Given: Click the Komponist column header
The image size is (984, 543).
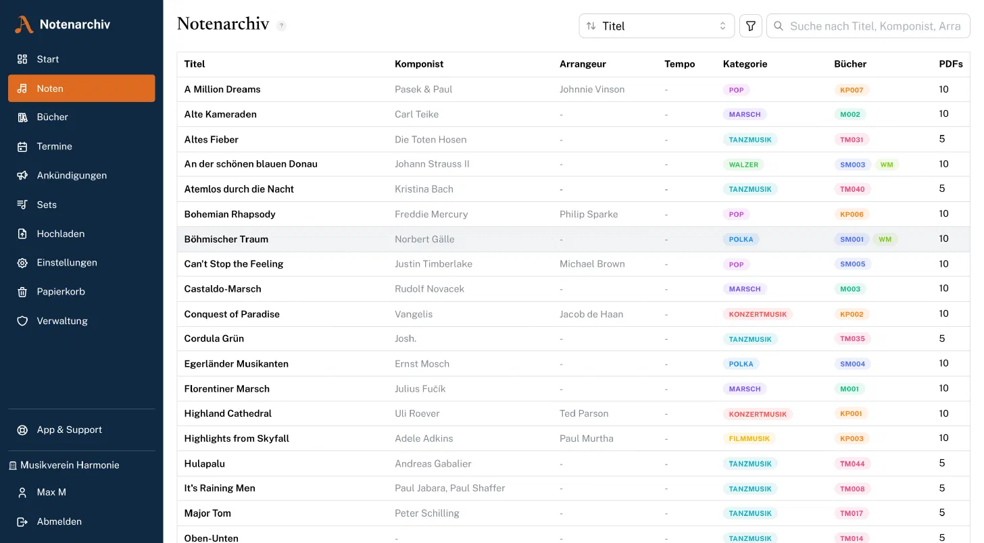Looking at the screenshot, I should point(419,64).
